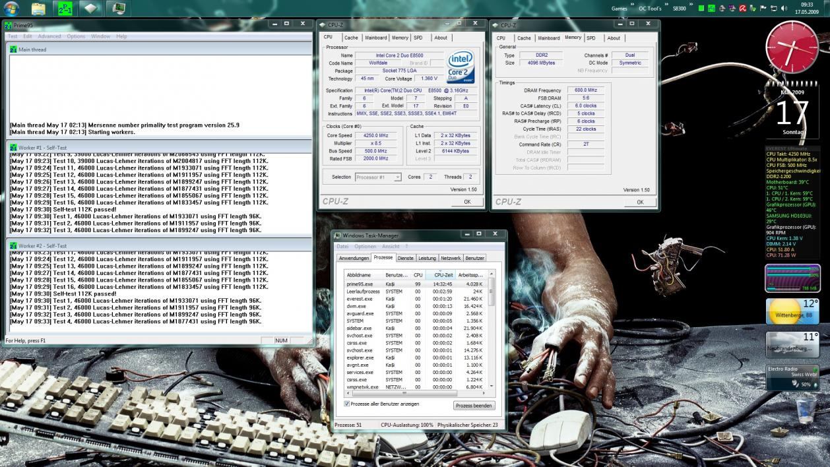Screen dimensions: 830x467
Task: Click the red Avira umbrella tray icon
Action: 742,9
